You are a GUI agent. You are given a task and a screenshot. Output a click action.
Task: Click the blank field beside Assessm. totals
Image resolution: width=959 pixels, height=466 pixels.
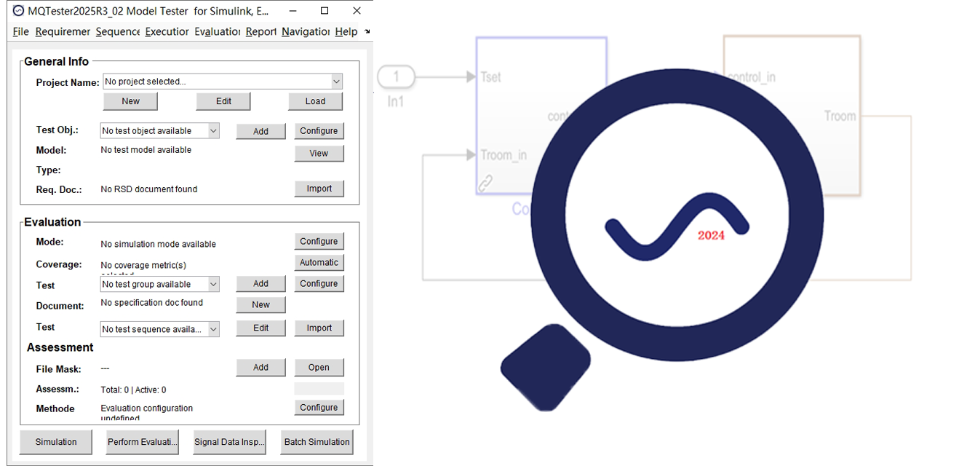point(319,389)
